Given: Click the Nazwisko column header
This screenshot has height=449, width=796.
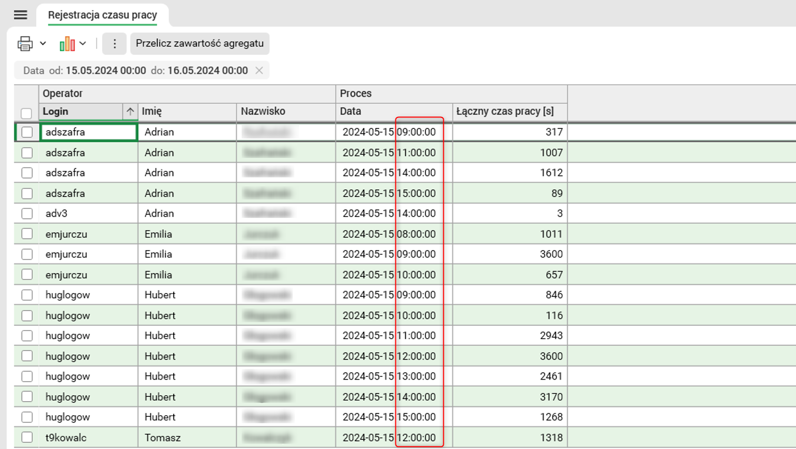Looking at the screenshot, I should 286,112.
